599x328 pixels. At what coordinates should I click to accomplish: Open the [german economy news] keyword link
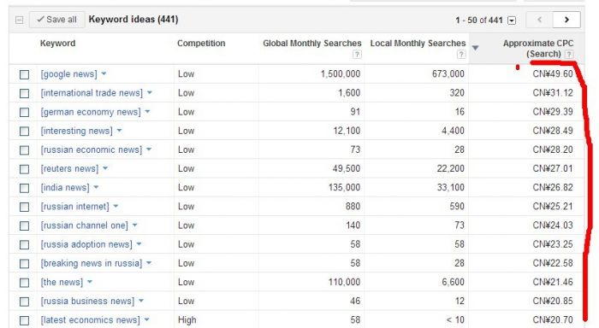point(91,112)
